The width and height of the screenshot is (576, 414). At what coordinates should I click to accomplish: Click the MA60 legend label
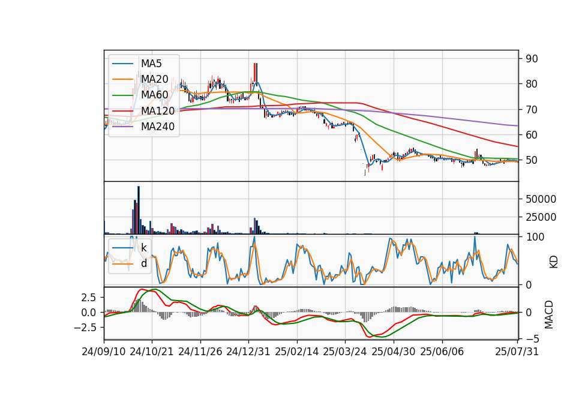(154, 95)
